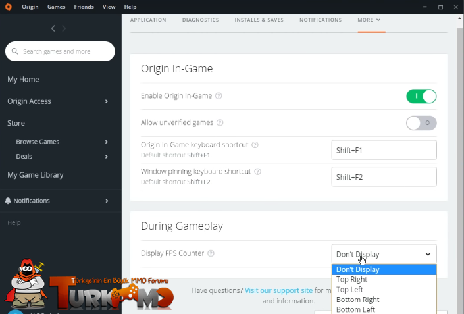Choose Bottom Left FPS position
The image size is (464, 314).
pos(384,309)
